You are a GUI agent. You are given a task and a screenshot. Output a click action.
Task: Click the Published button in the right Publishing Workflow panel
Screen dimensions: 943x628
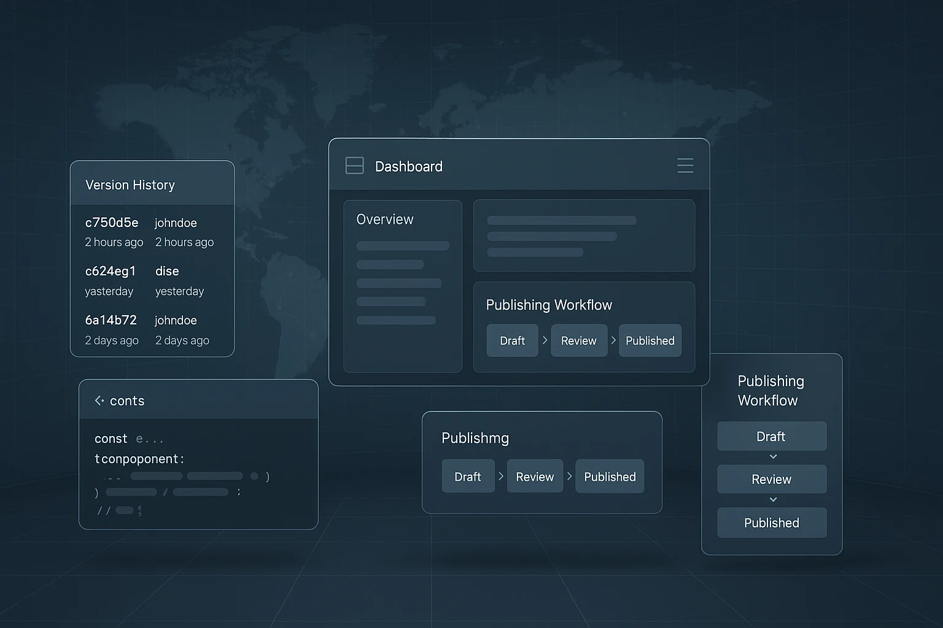coord(772,523)
